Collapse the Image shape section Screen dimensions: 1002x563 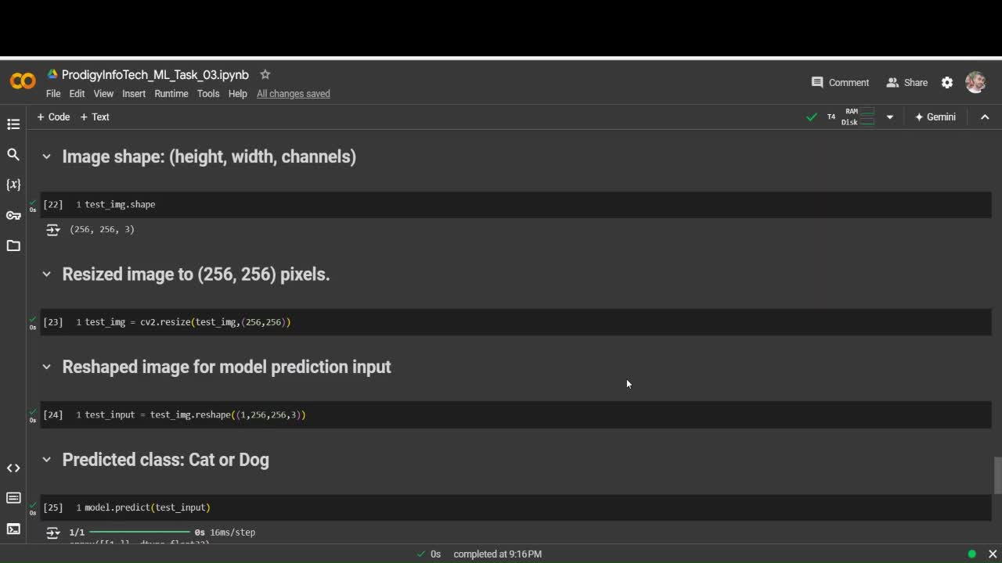(46, 156)
